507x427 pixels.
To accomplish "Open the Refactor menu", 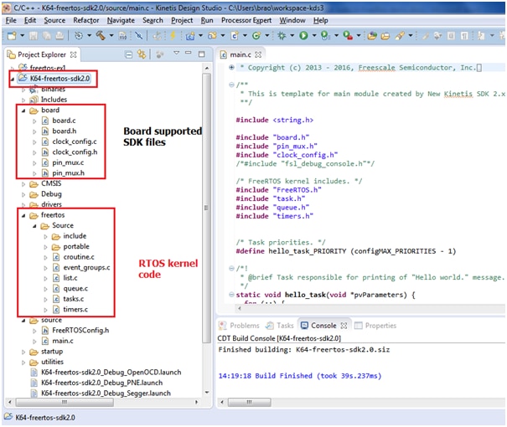I will pos(86,19).
